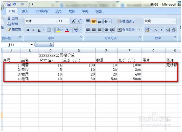Switch to the 插入 ribbon tab

pyautogui.click(x=25, y=11)
